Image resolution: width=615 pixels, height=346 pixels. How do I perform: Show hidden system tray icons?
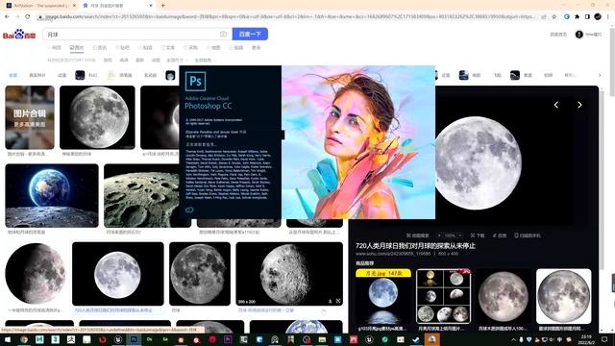tap(513, 339)
